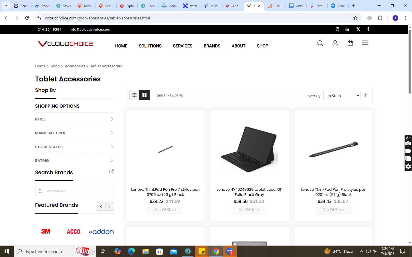Viewport: 412px width, 257px height.
Task: Open SOLUTIONS menu item
Action: (x=150, y=46)
